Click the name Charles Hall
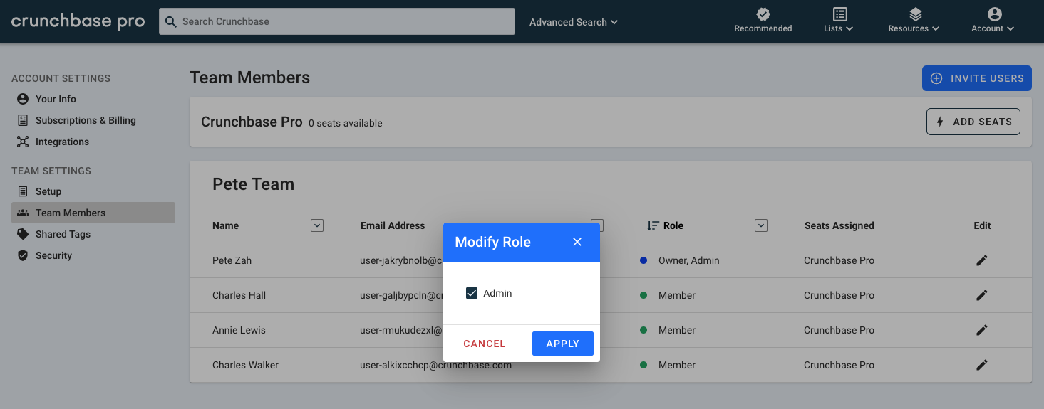This screenshot has height=409, width=1044. pos(240,295)
